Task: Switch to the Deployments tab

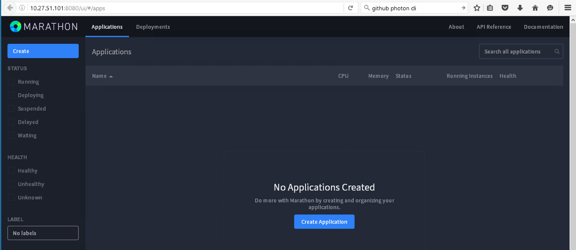Action: click(153, 27)
